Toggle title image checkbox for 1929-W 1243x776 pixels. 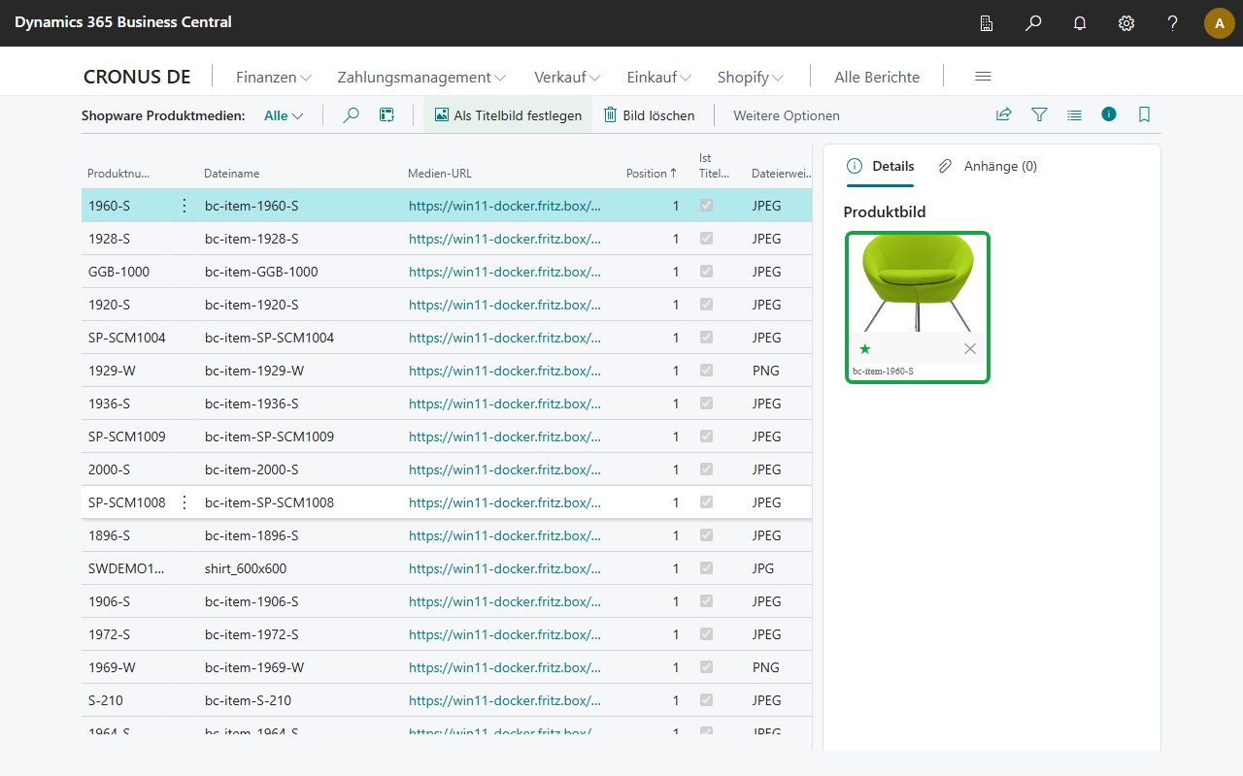coord(706,371)
